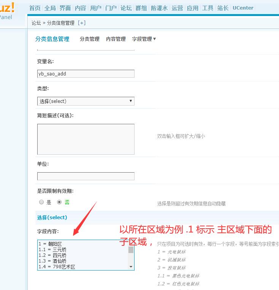Open the 群组 menu item
The image size is (279, 290).
click(141, 8)
